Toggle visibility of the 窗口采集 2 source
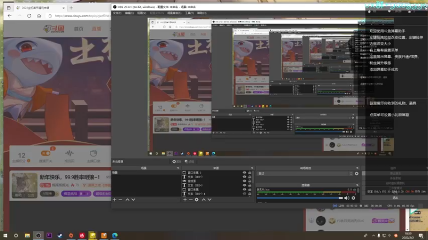 click(244, 172)
